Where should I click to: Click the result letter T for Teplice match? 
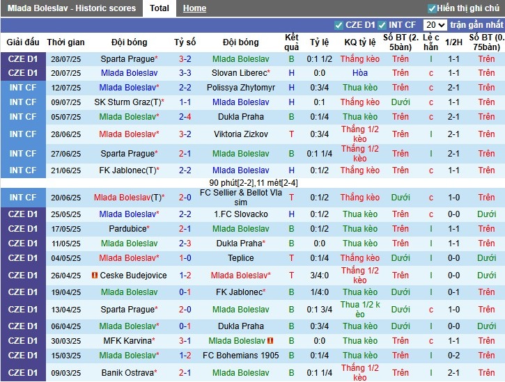tap(291, 258)
